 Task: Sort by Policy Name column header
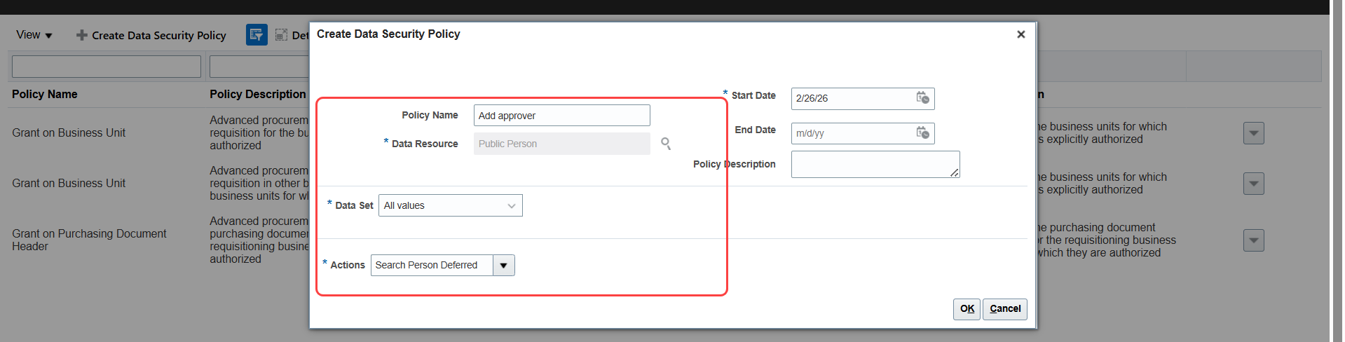45,94
